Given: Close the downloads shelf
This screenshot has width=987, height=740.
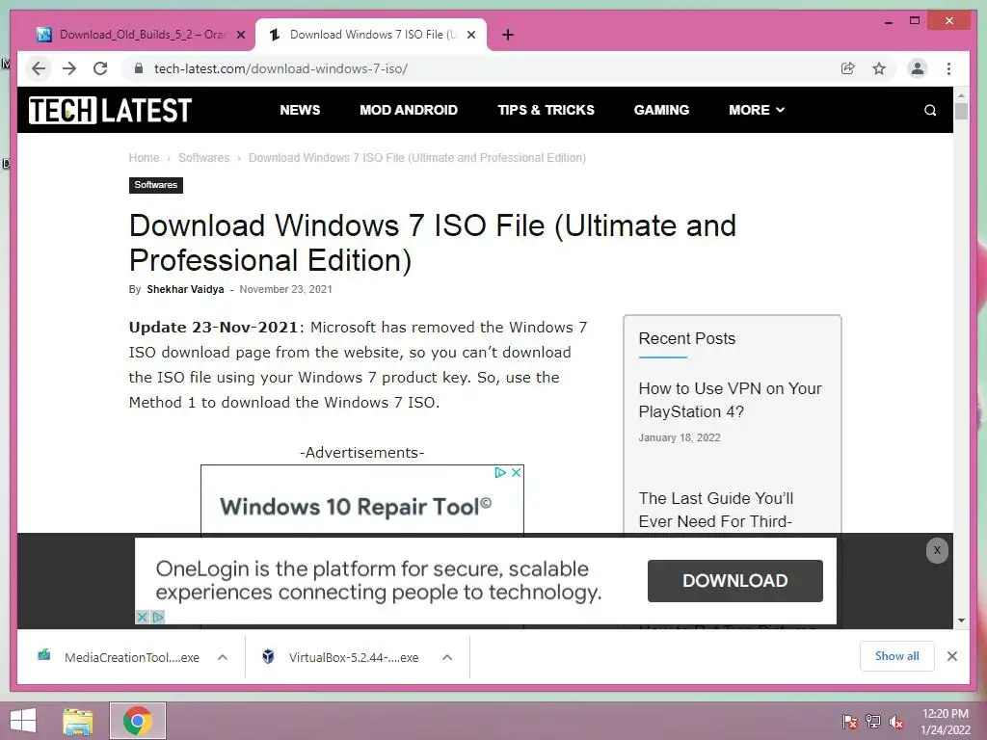Looking at the screenshot, I should tap(951, 656).
